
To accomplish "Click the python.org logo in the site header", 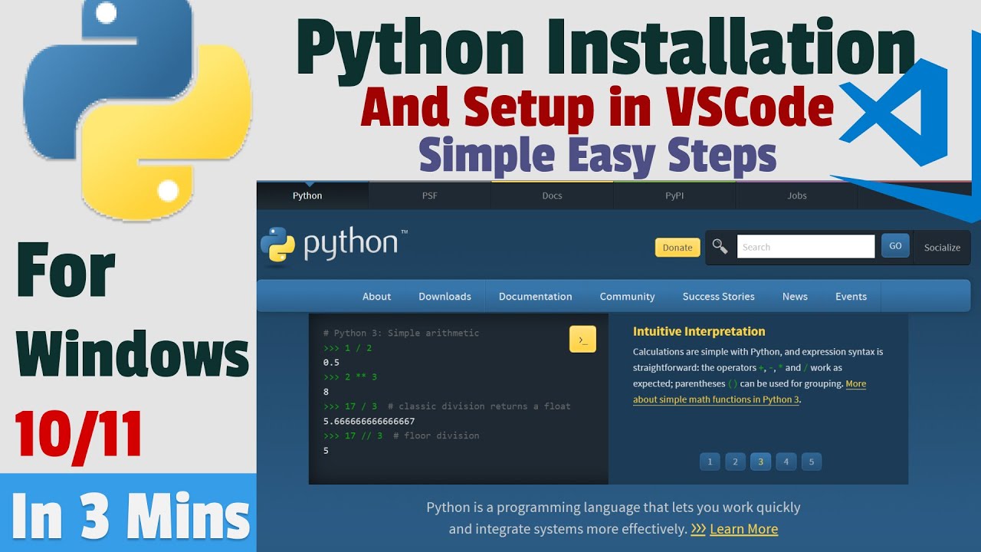I will click(333, 245).
